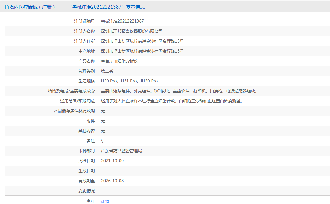Screen dimensions: 330x204
Task: Click the lightbulb icon beside 注
Action: (x=89, y=201)
